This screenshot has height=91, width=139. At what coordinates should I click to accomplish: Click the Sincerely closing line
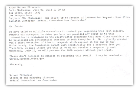click(x=16, y=64)
